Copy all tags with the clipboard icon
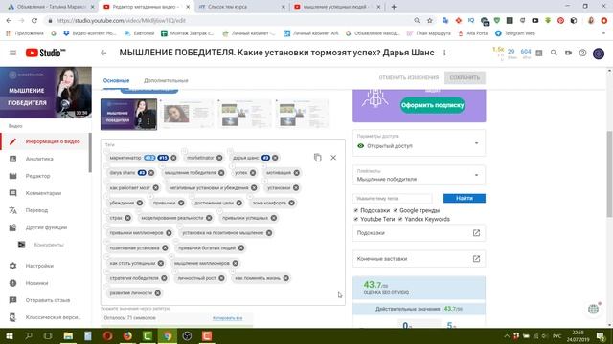Viewport: 613px width, 344px height. point(317,158)
